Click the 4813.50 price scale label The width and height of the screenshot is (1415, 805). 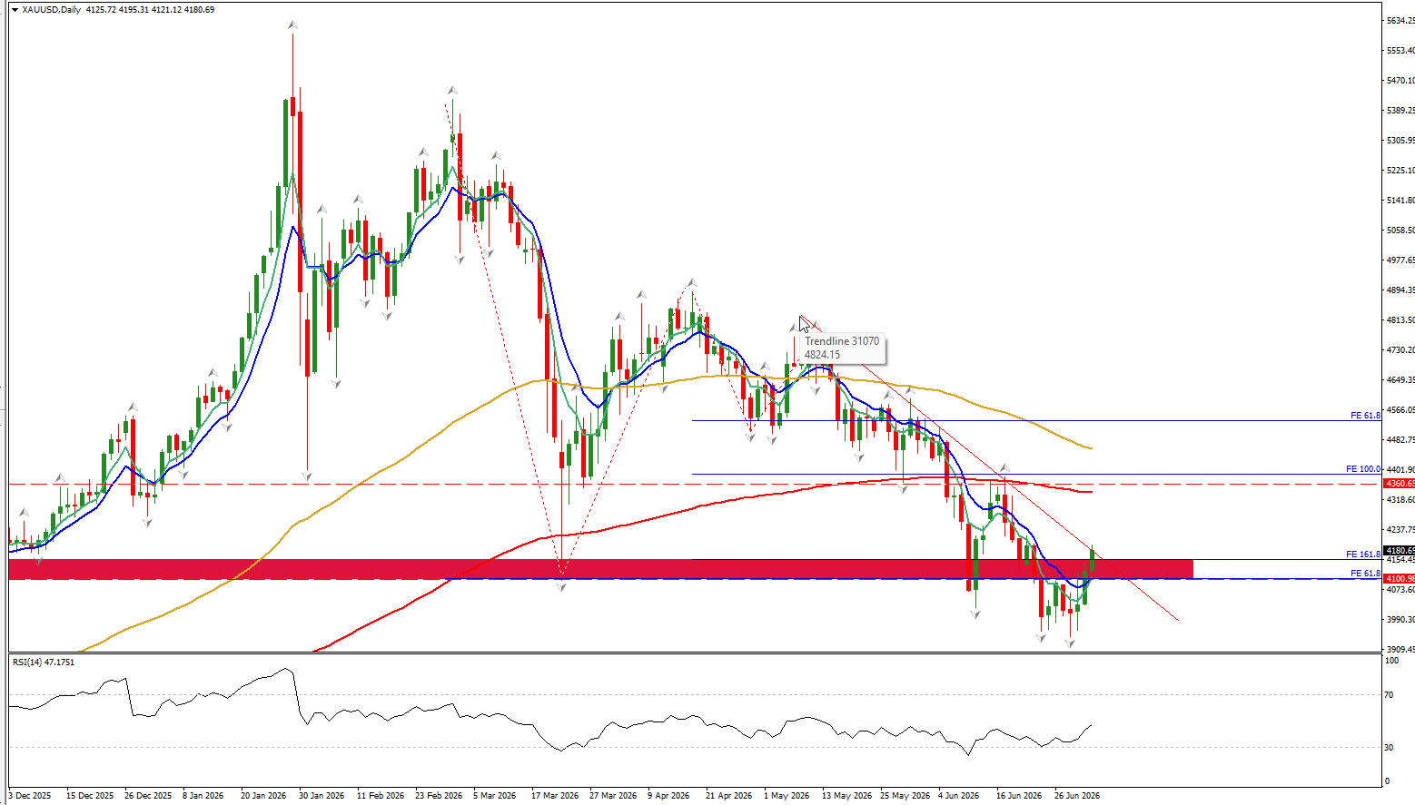pyautogui.click(x=1400, y=320)
